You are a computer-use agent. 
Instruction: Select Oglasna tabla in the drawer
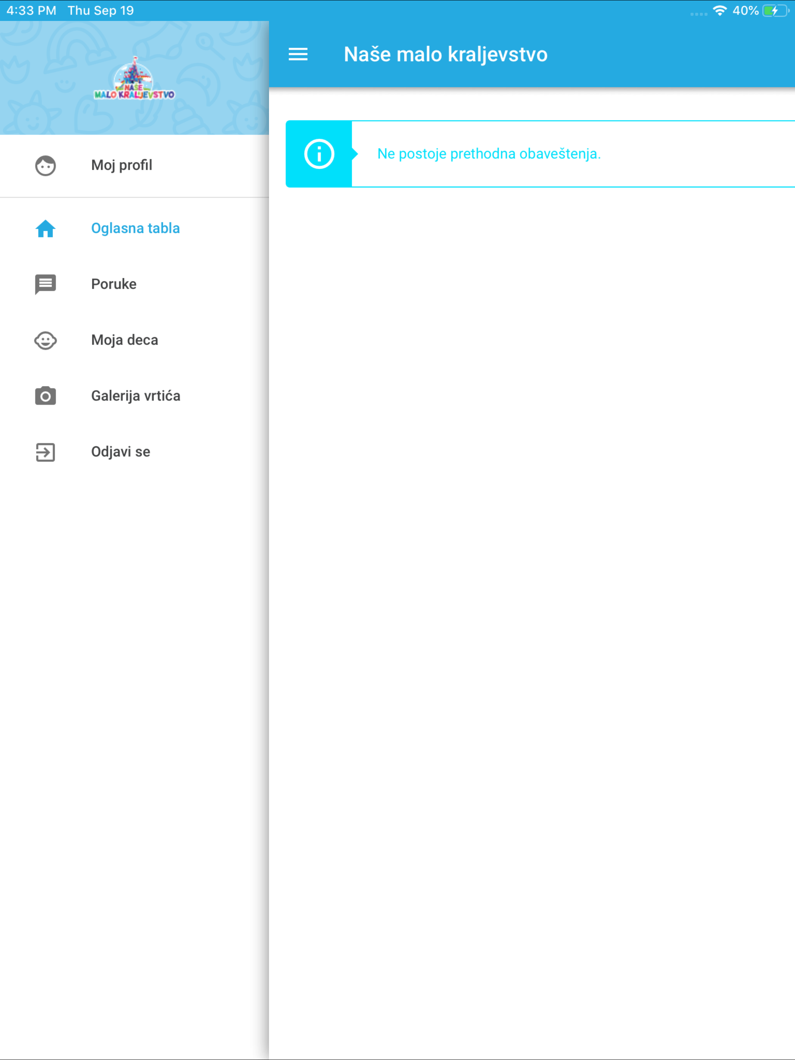click(134, 229)
